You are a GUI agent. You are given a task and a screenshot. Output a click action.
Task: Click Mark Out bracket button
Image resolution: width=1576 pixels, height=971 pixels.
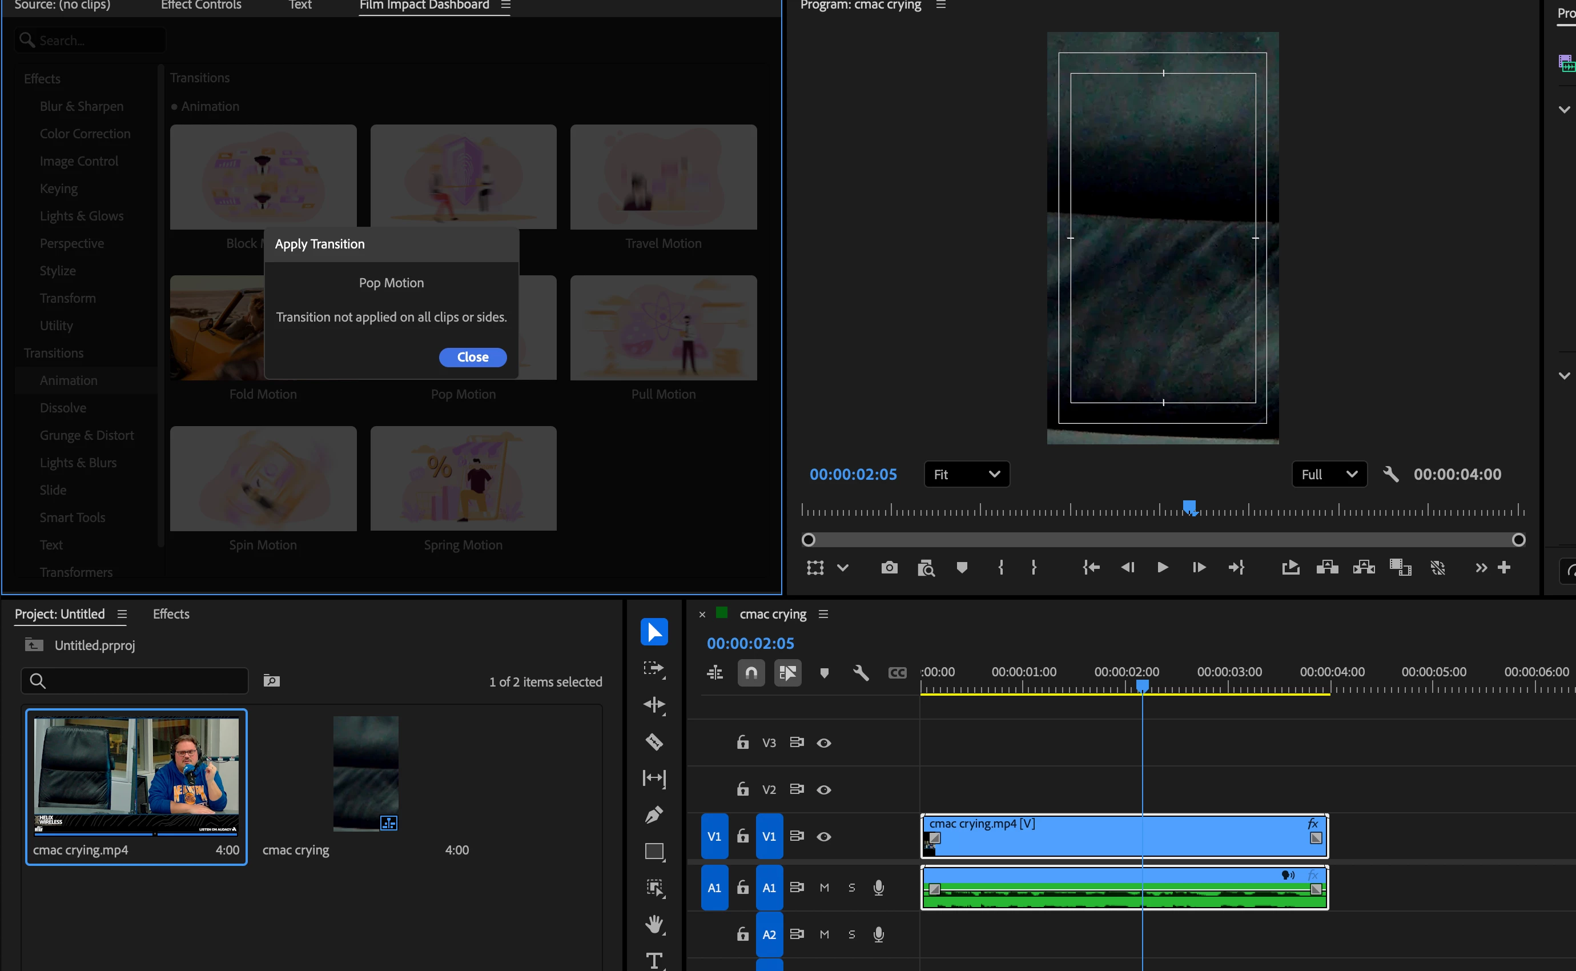pyautogui.click(x=1034, y=567)
